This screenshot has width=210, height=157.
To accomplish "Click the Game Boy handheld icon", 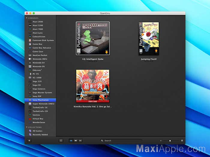I will [30, 44].
